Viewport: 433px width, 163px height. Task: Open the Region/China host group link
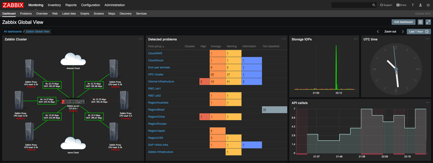click(x=156, y=117)
